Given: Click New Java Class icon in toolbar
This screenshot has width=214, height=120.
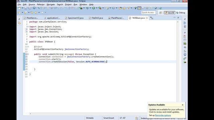Looking at the screenshot, I should [x=108, y=8].
